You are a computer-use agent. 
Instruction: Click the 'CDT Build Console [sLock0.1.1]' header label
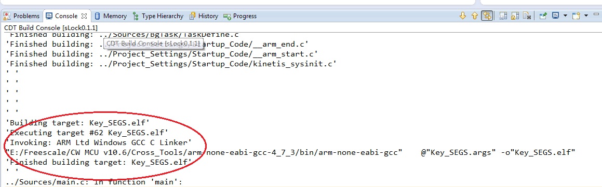point(51,27)
